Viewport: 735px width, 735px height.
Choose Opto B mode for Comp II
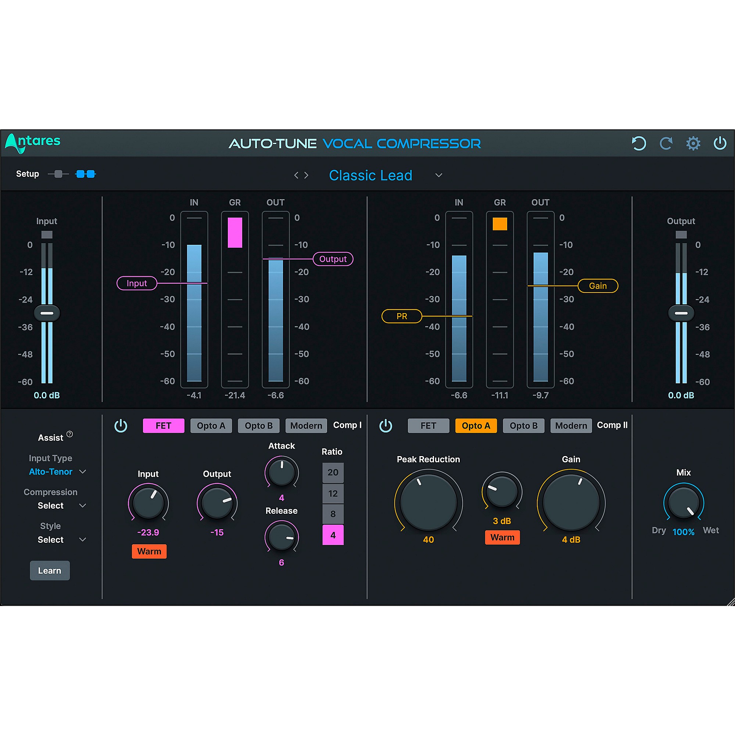click(523, 426)
